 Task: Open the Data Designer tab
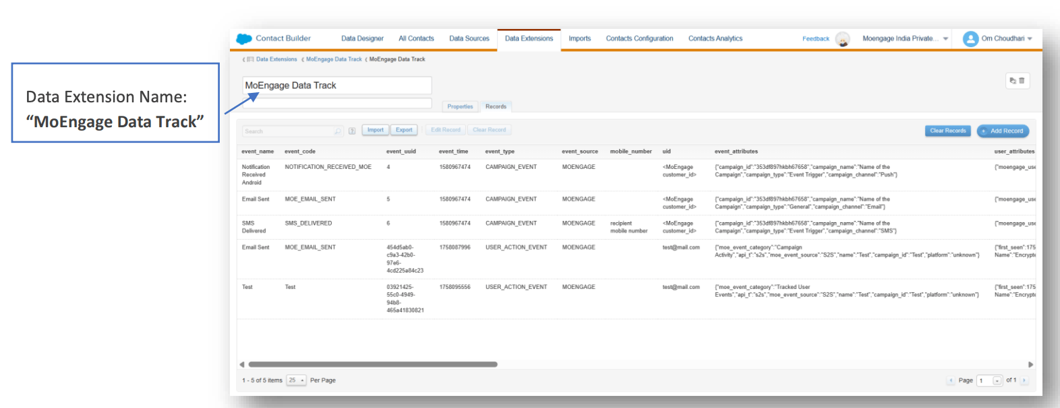point(362,39)
